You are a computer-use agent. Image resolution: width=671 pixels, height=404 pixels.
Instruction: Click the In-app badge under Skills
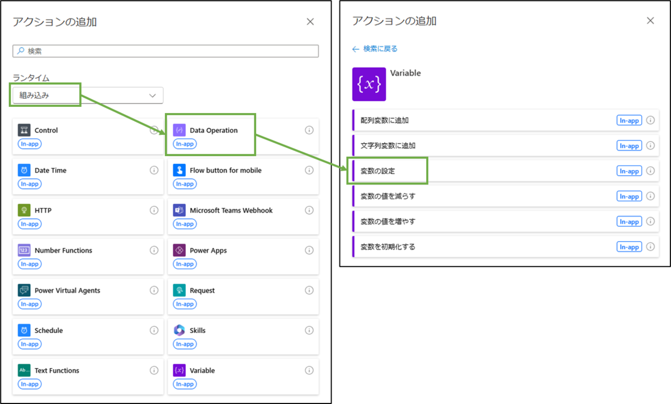coord(185,344)
